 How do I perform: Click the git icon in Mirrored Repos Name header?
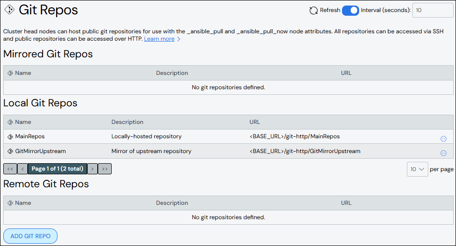[10, 73]
